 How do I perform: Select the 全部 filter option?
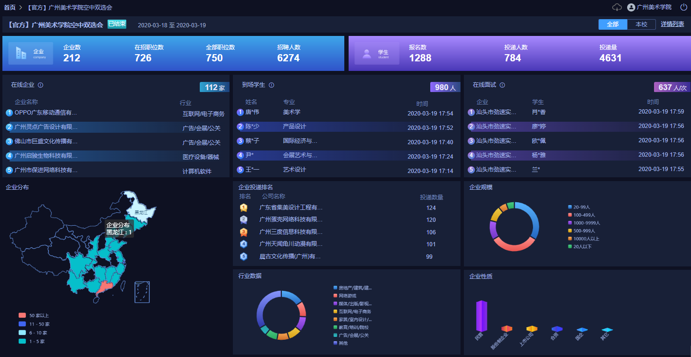click(x=613, y=24)
